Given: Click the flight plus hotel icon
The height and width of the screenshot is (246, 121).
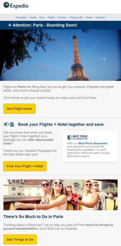Looking at the screenshot, I should (x=9, y=125).
